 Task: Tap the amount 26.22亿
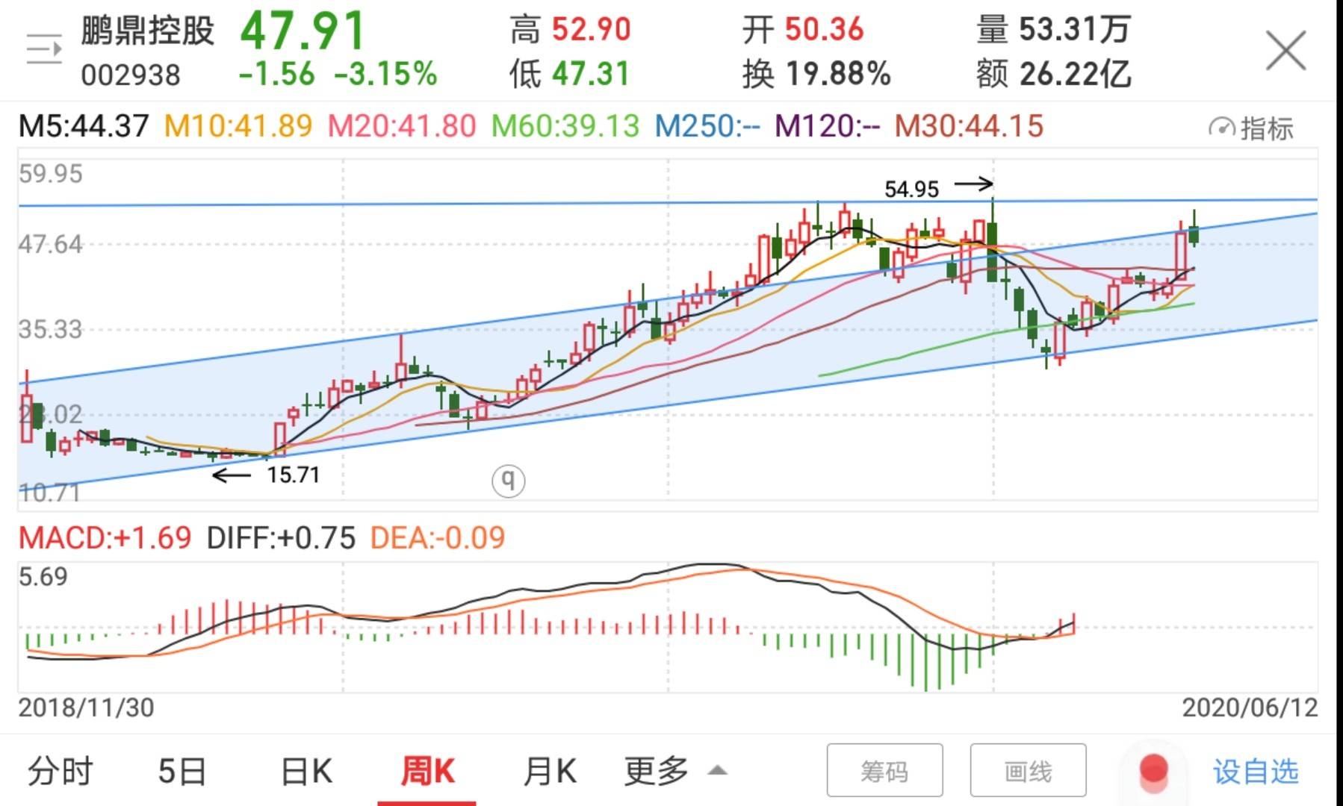coord(1075,74)
